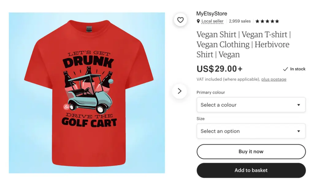
Task: Go to next product image arrow
Action: [x=180, y=91]
